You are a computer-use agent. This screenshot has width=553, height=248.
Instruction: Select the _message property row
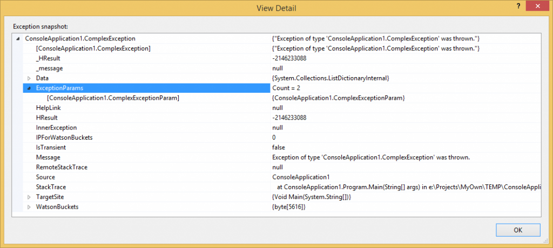click(x=277, y=68)
